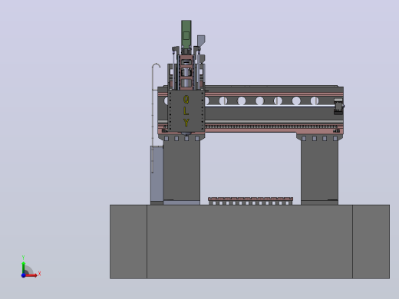This screenshot has height=299, width=399.
Task: Select the right end section of the base
Action: 371,242
